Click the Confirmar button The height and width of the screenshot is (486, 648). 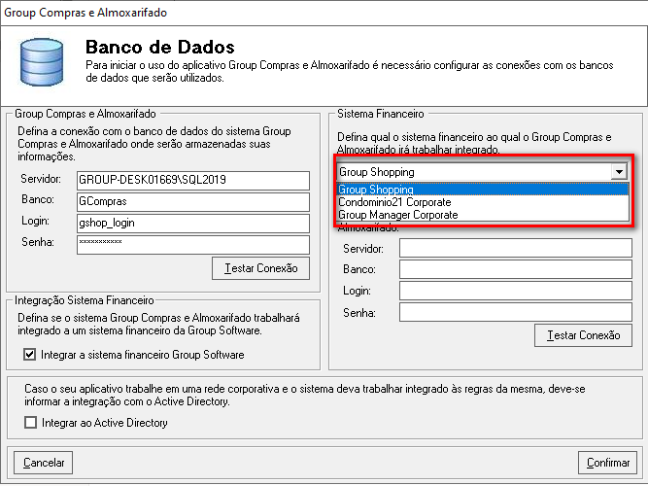(608, 463)
